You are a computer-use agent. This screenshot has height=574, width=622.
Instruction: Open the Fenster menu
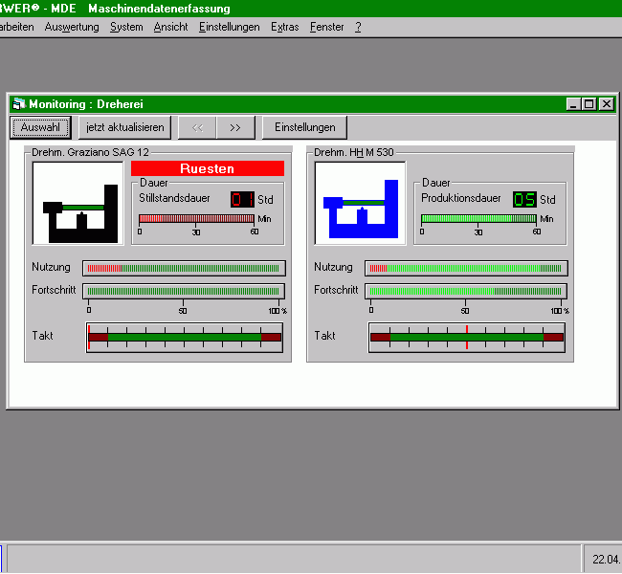327,27
